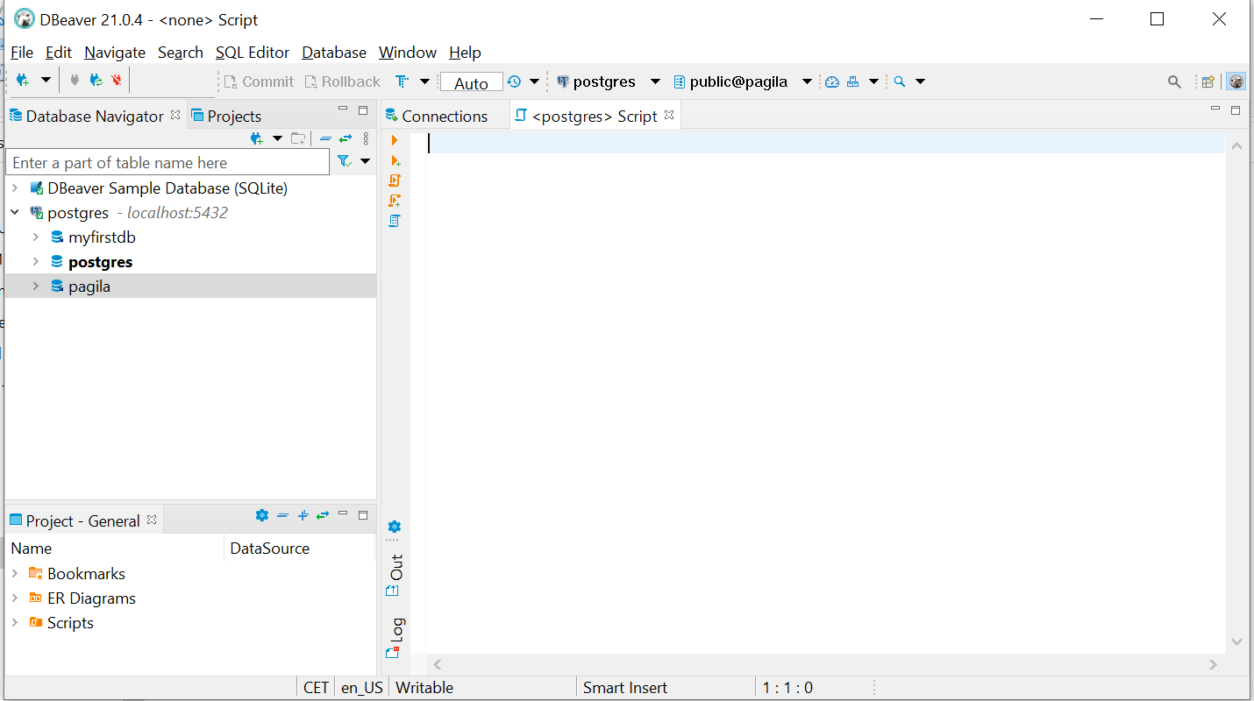This screenshot has height=701, width=1254.
Task: Open the transaction log dropdown arrow
Action: [534, 81]
